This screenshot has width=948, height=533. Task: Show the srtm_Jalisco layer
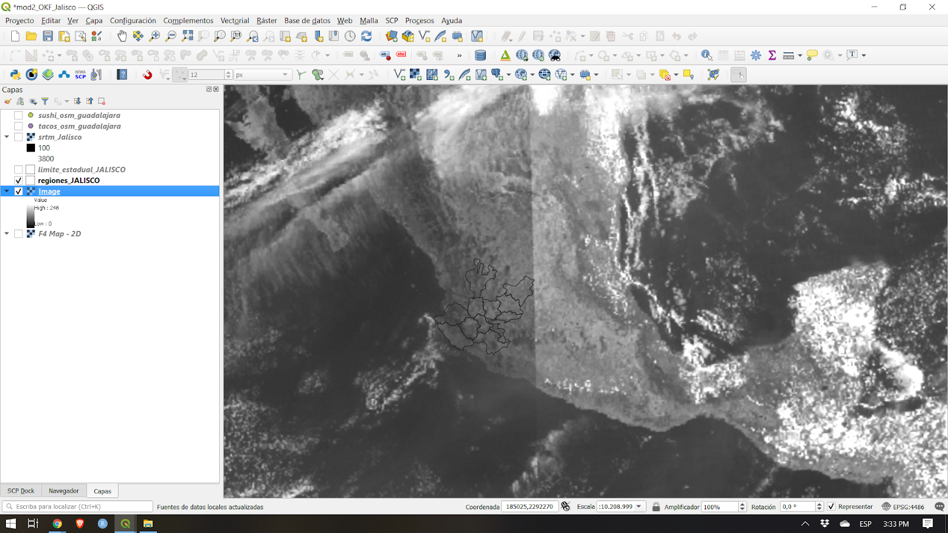click(18, 137)
